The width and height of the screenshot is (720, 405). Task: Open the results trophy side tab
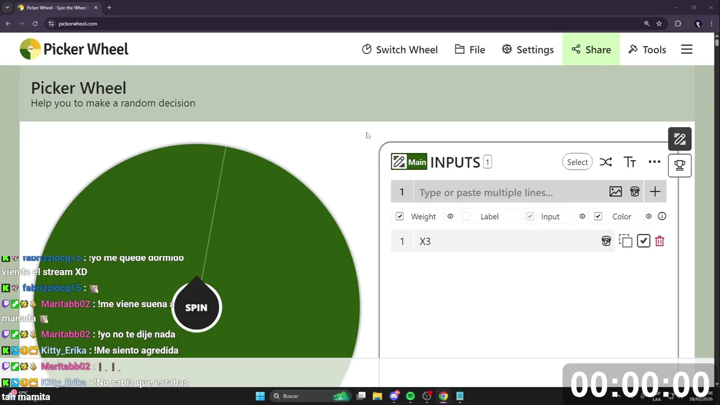(x=679, y=165)
